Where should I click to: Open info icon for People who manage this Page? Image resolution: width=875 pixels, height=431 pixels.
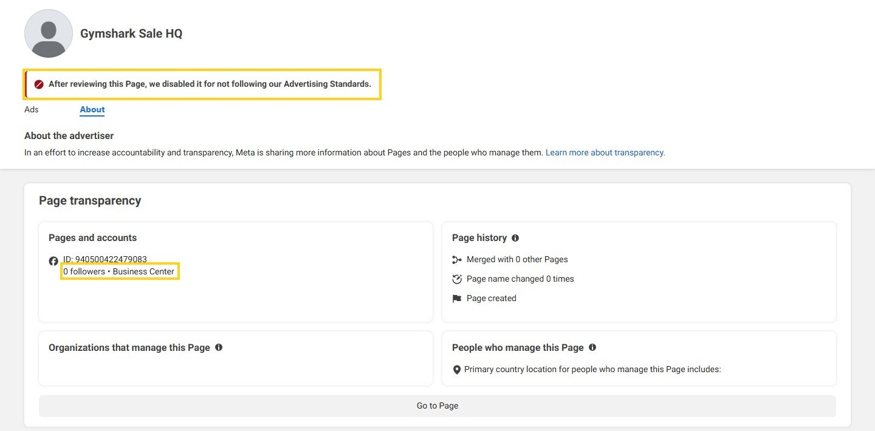coord(592,347)
